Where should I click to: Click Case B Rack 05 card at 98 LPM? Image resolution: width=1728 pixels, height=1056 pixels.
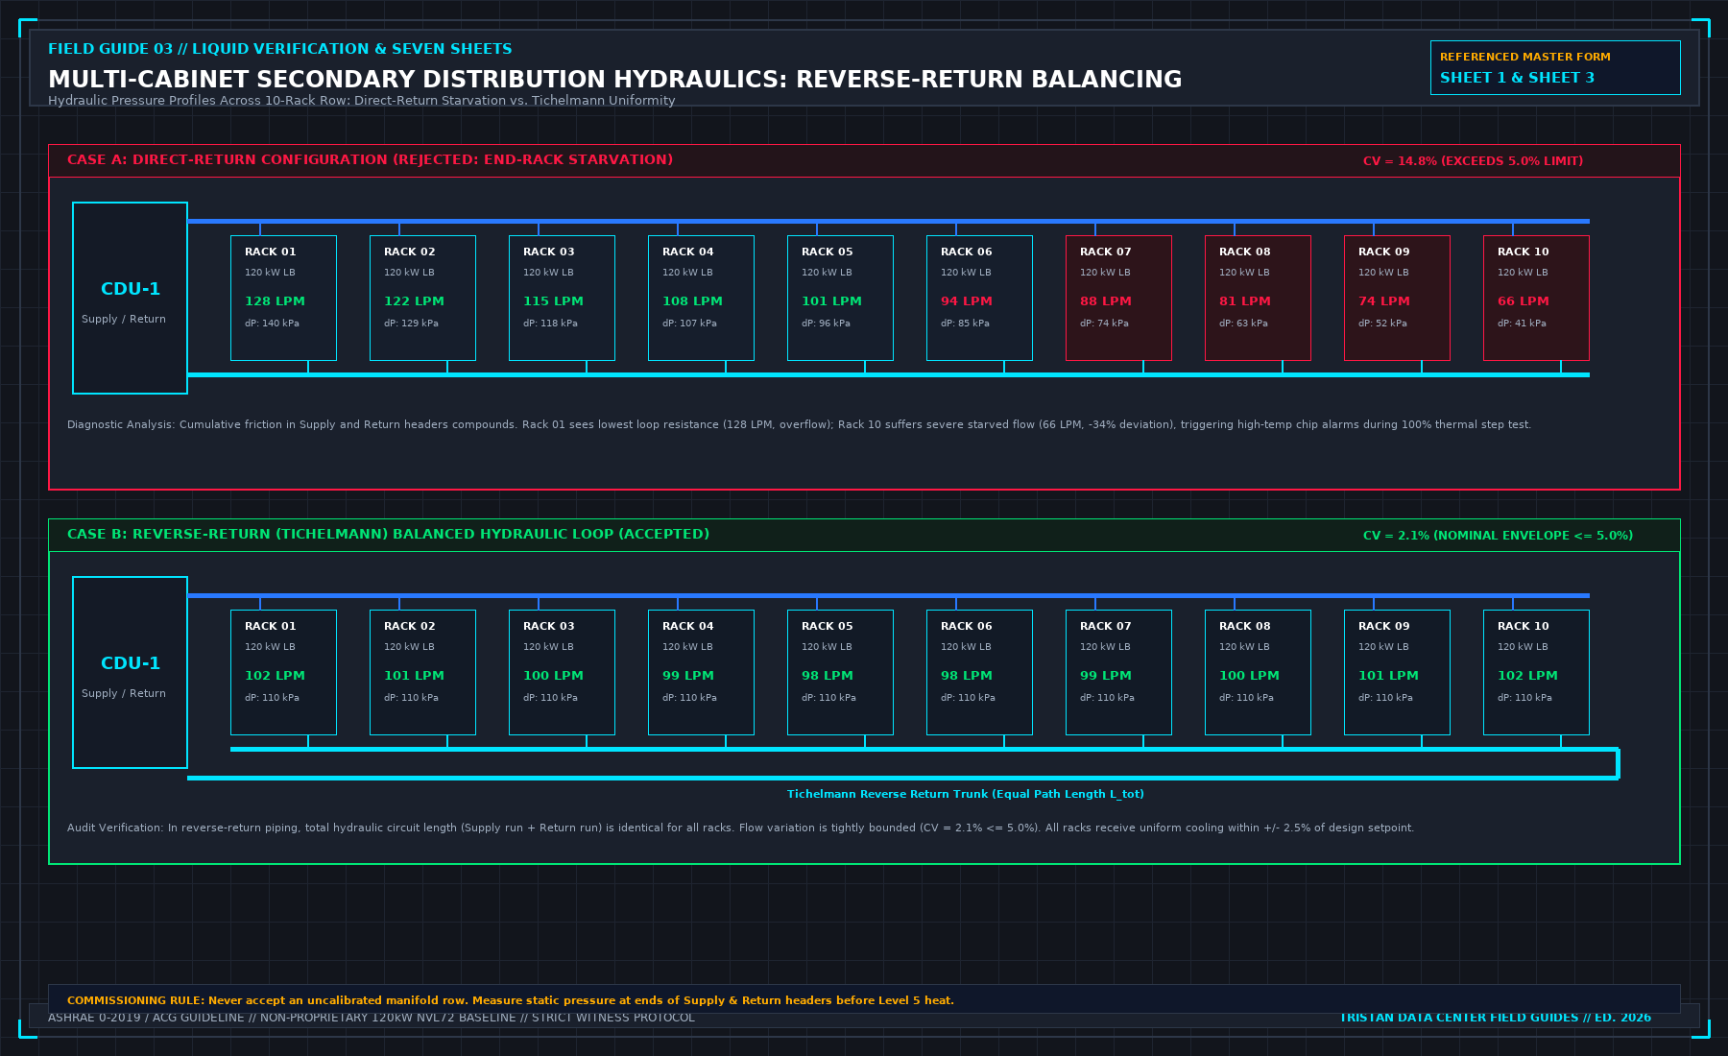click(840, 672)
